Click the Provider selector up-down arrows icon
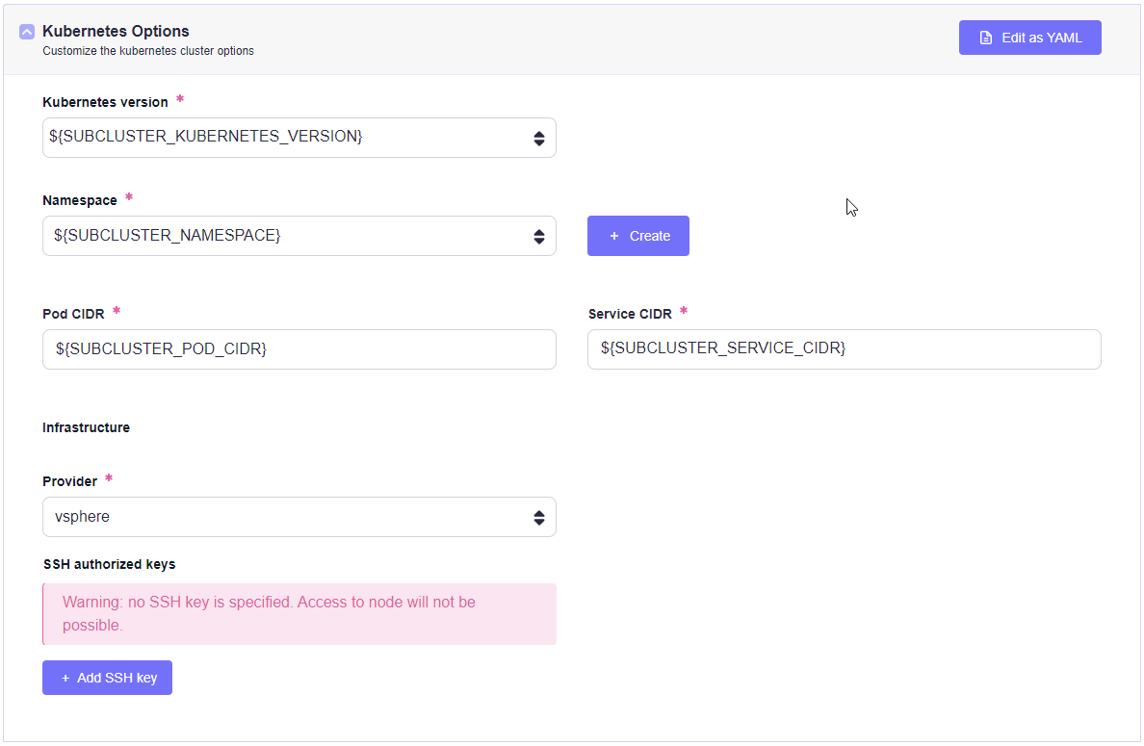This screenshot has height=746, width=1144. tap(539, 518)
